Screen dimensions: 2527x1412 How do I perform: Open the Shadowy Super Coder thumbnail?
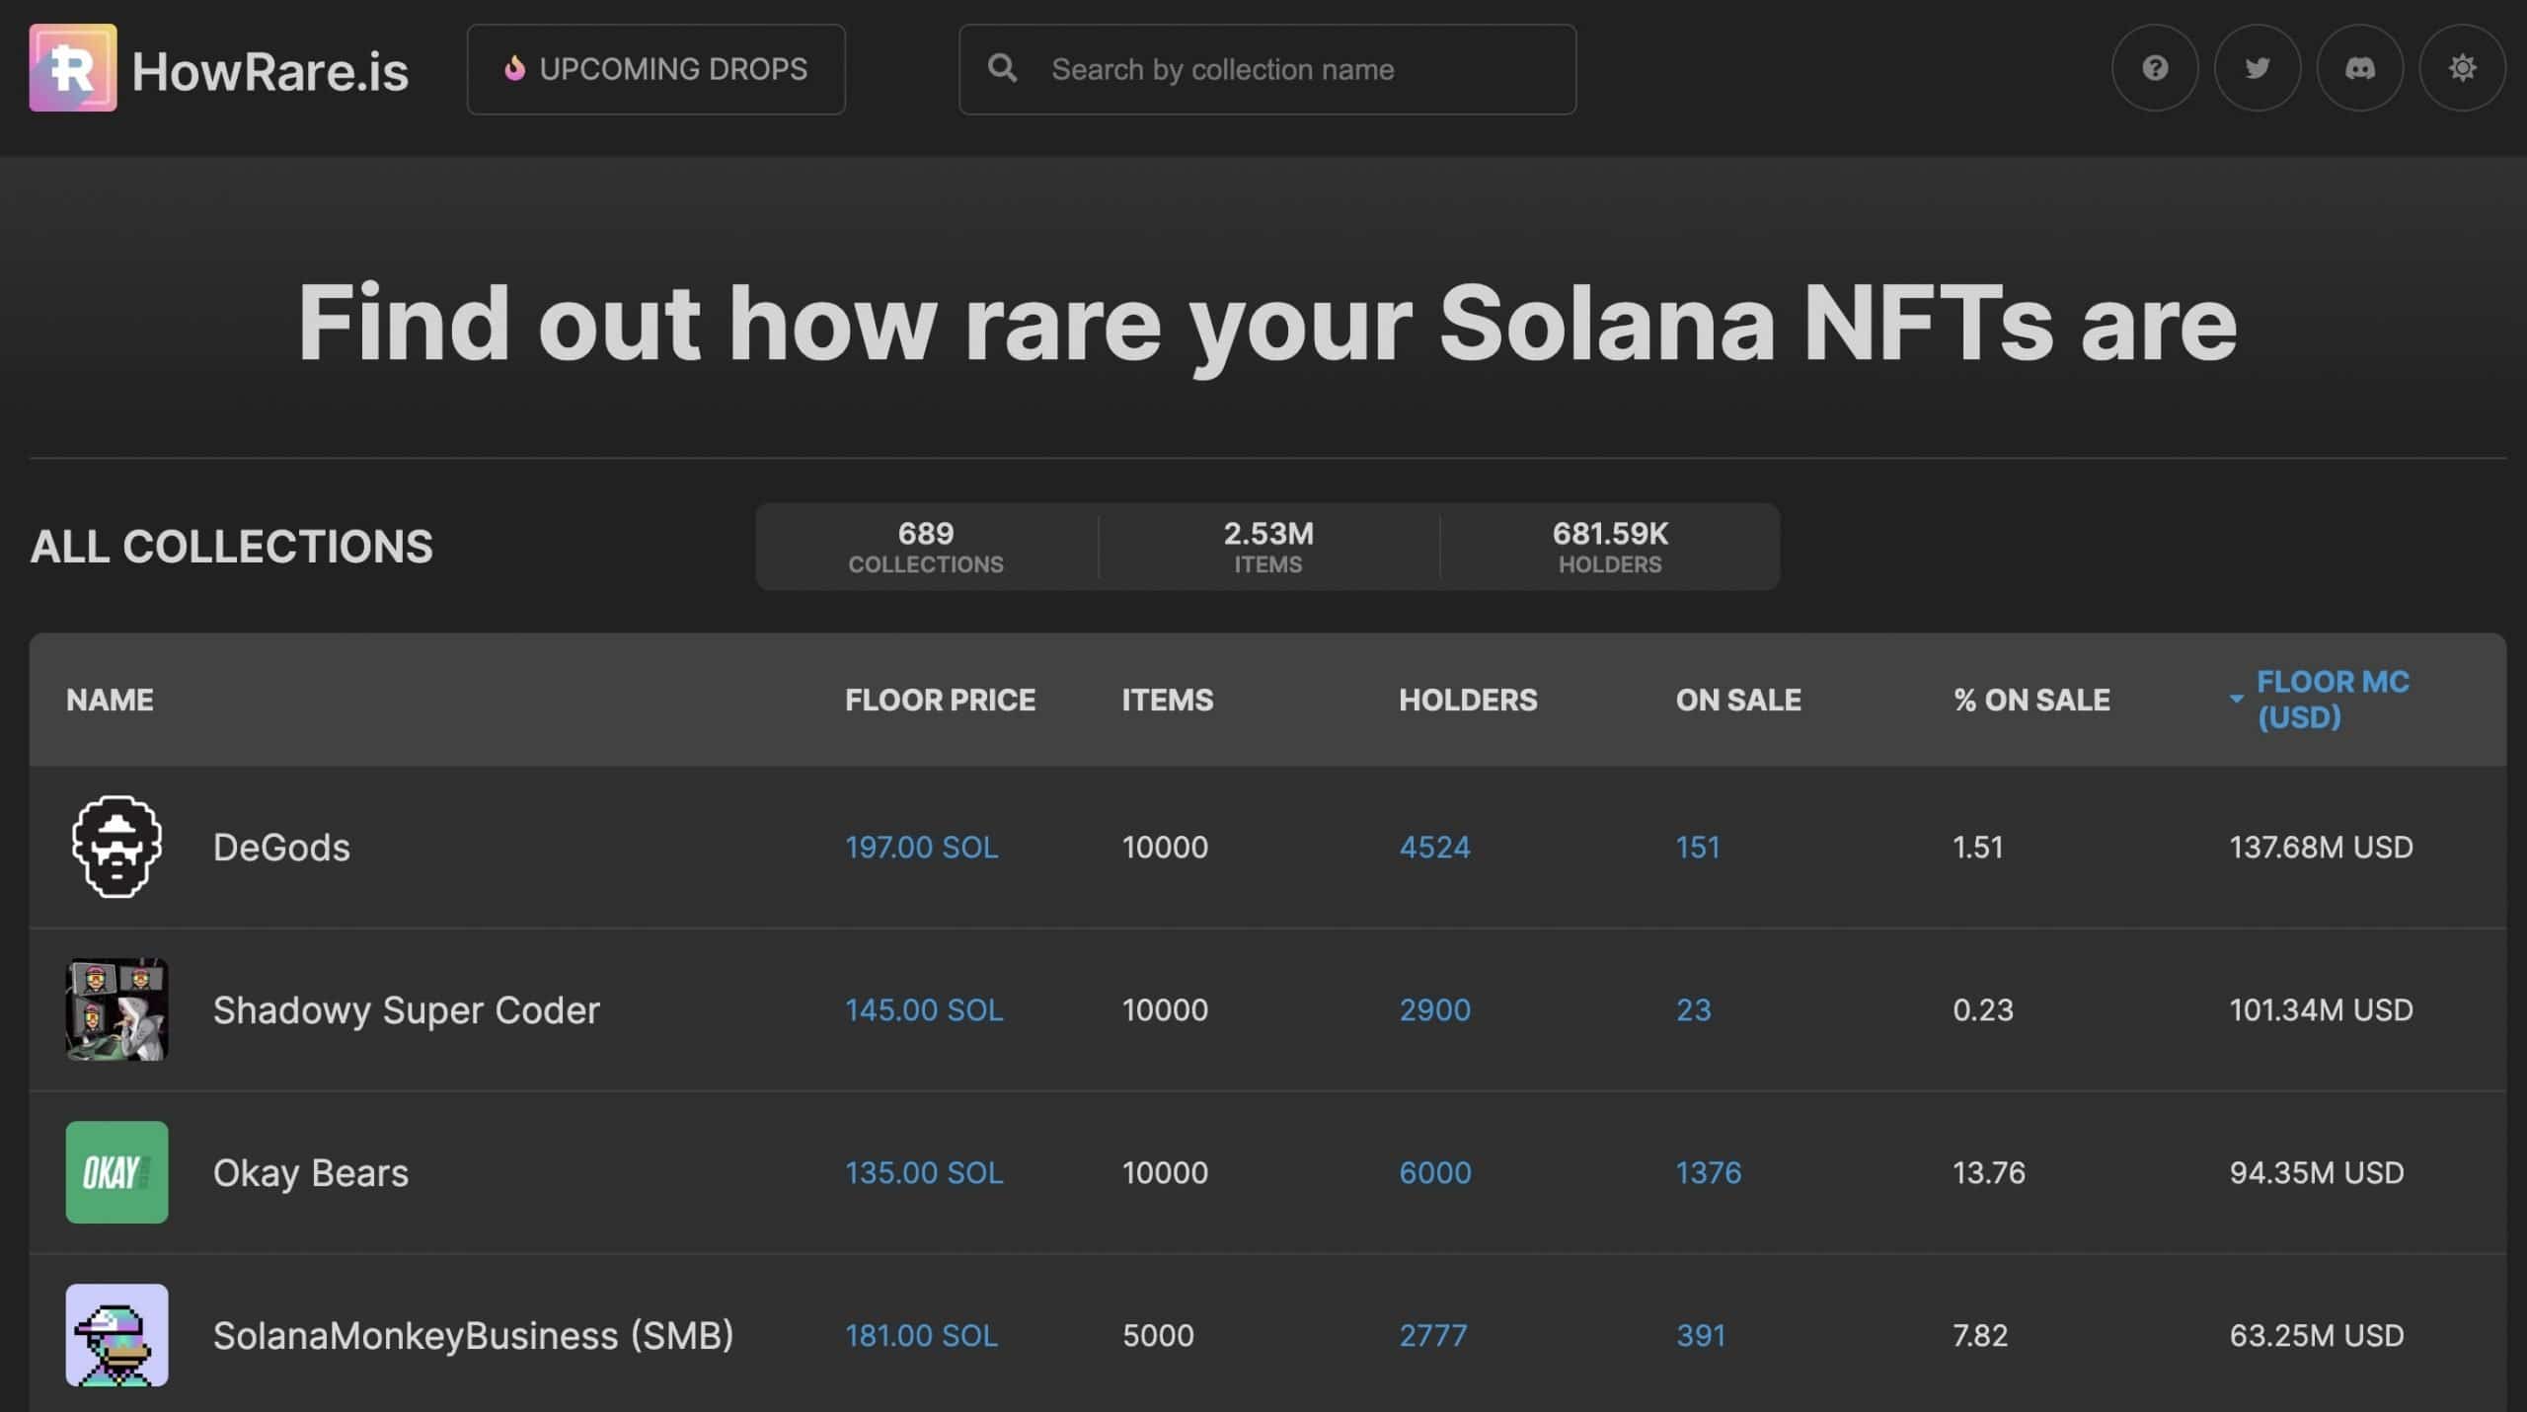[x=116, y=1009]
